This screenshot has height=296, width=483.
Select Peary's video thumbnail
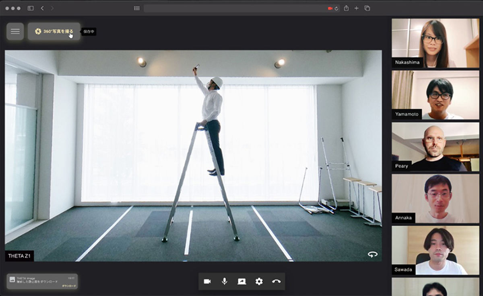pyautogui.click(x=436, y=147)
